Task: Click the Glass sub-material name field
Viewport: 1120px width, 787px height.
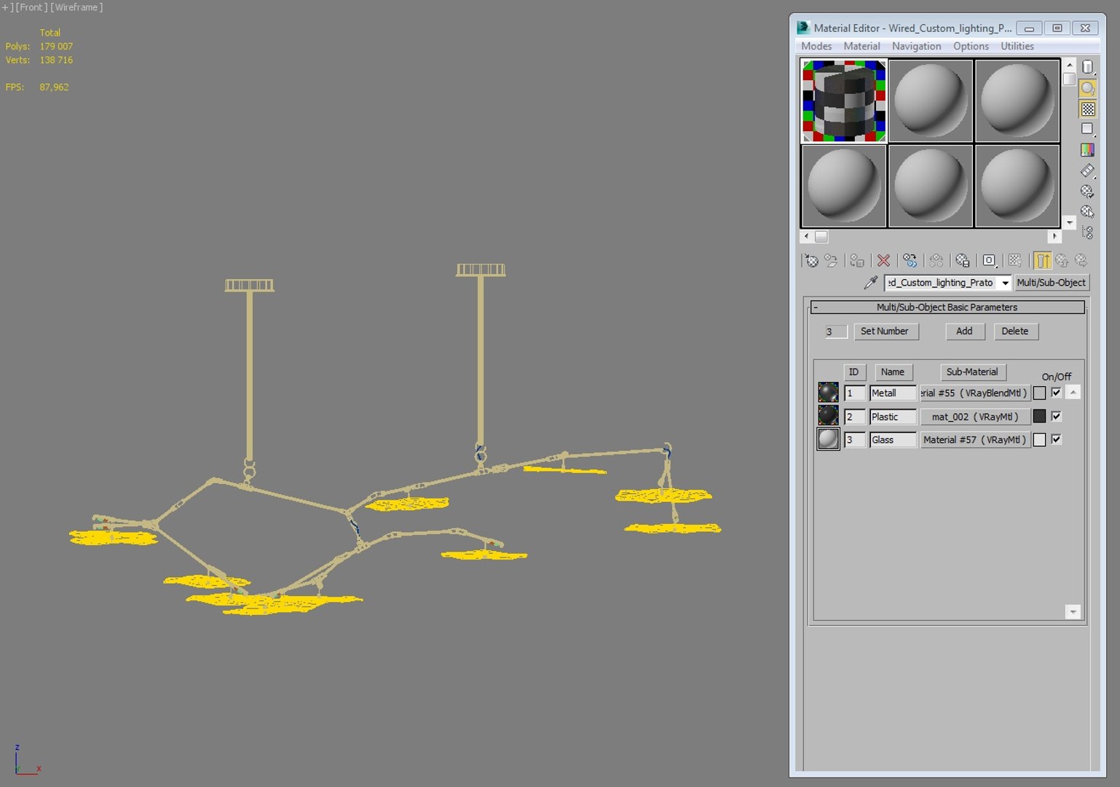Action: click(893, 439)
